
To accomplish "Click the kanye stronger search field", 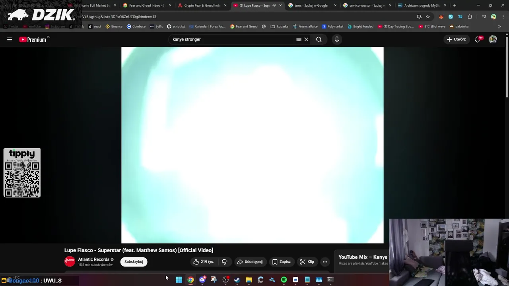I will pyautogui.click(x=233, y=39).
